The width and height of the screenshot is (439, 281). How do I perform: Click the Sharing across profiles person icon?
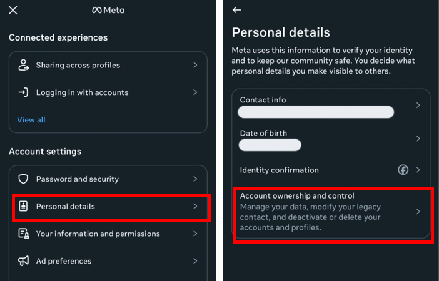click(x=24, y=65)
